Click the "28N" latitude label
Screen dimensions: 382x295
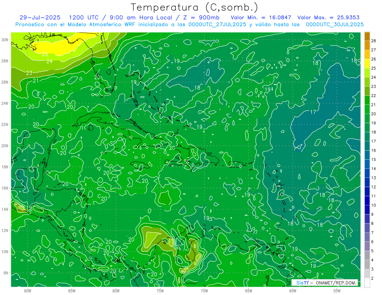tap(5, 61)
